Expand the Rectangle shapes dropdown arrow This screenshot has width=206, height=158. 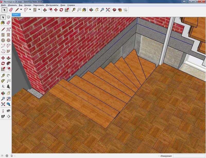39,10
